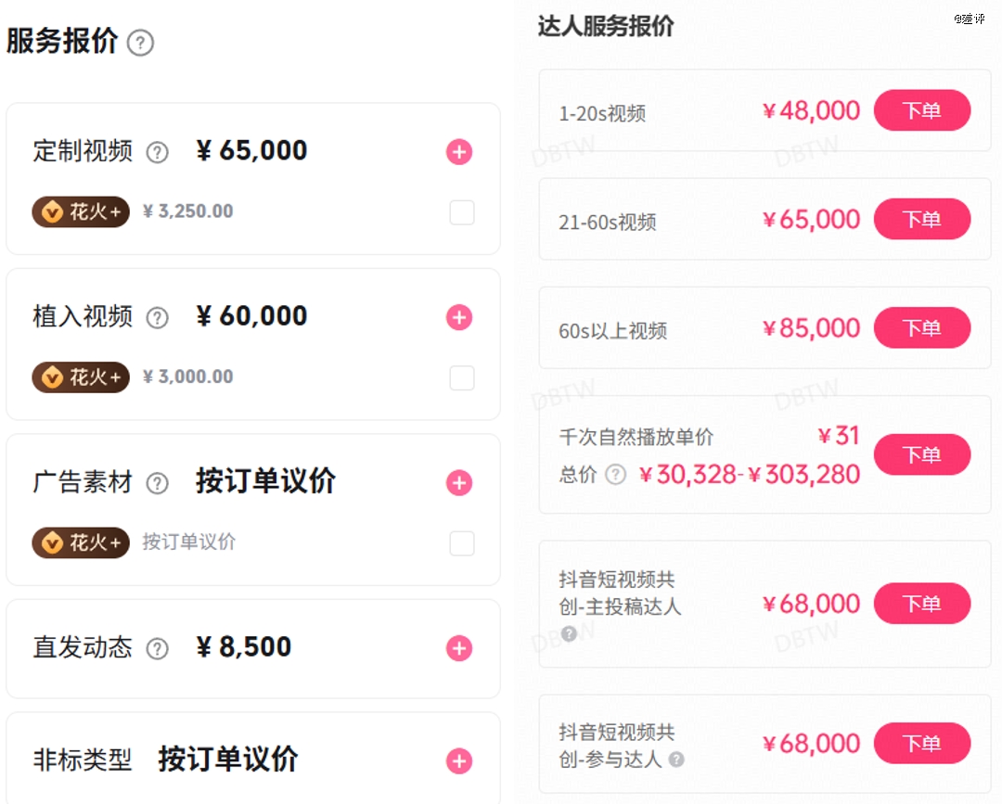Enable the 花火+ checkbox under 植入视频
This screenshot has height=804, width=1002.
tap(461, 377)
